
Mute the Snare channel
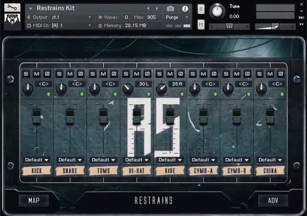point(70,74)
